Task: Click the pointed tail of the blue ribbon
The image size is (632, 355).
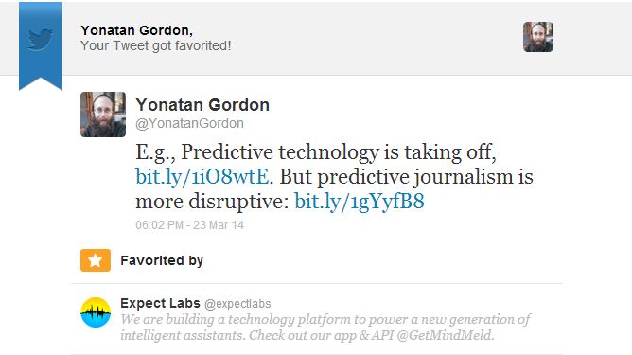Action: [x=41, y=82]
